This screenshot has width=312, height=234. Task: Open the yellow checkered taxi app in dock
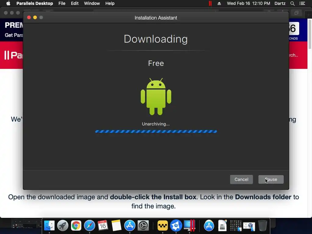click(x=163, y=226)
